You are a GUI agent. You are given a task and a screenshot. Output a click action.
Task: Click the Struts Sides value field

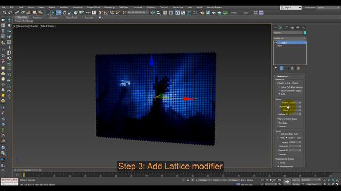click(294, 110)
